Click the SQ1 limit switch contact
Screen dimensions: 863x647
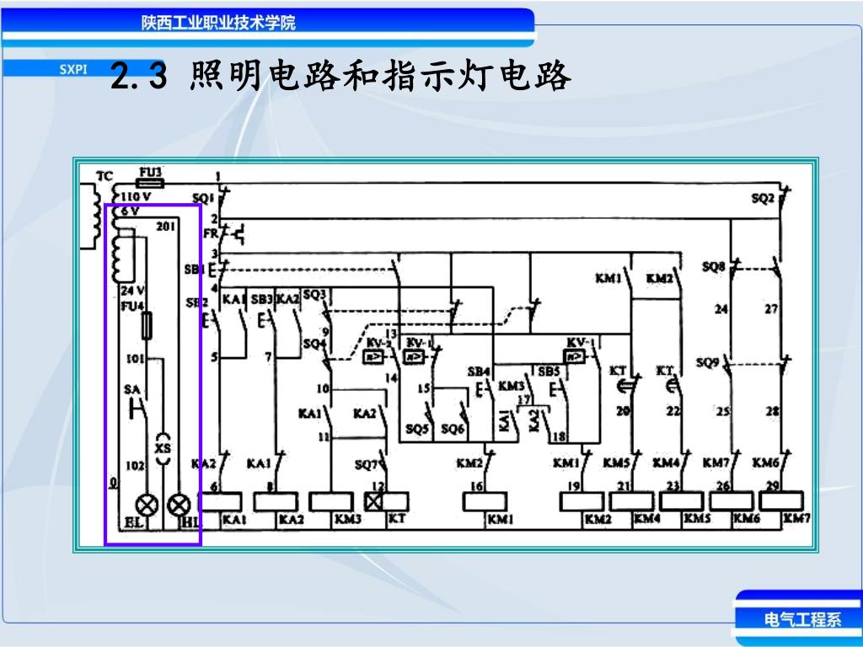[222, 197]
